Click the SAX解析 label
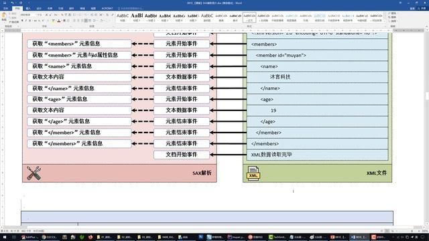This screenshot has width=429, height=241. [202, 173]
